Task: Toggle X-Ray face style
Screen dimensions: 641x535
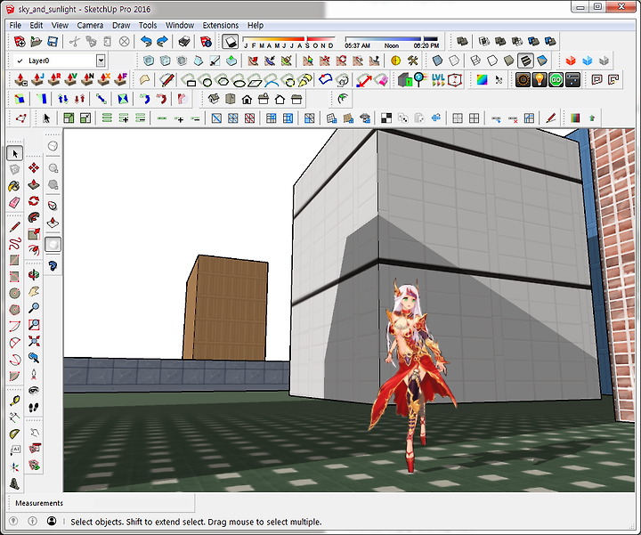Action: click(437, 61)
